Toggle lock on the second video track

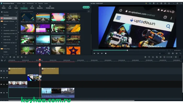4,78
